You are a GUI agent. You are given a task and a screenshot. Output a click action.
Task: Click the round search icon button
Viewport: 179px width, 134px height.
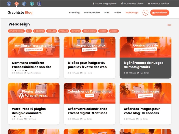tap(145, 13)
